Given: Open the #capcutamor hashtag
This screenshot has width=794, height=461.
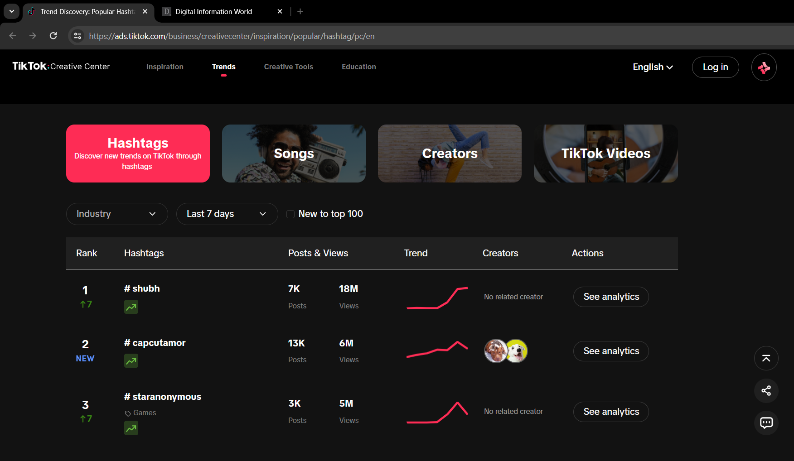Looking at the screenshot, I should 155,343.
